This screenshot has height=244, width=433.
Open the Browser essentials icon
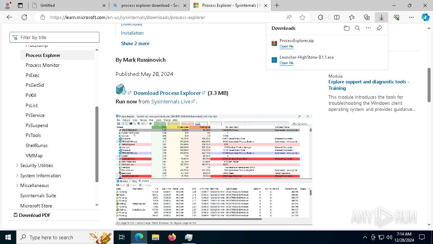click(396, 17)
